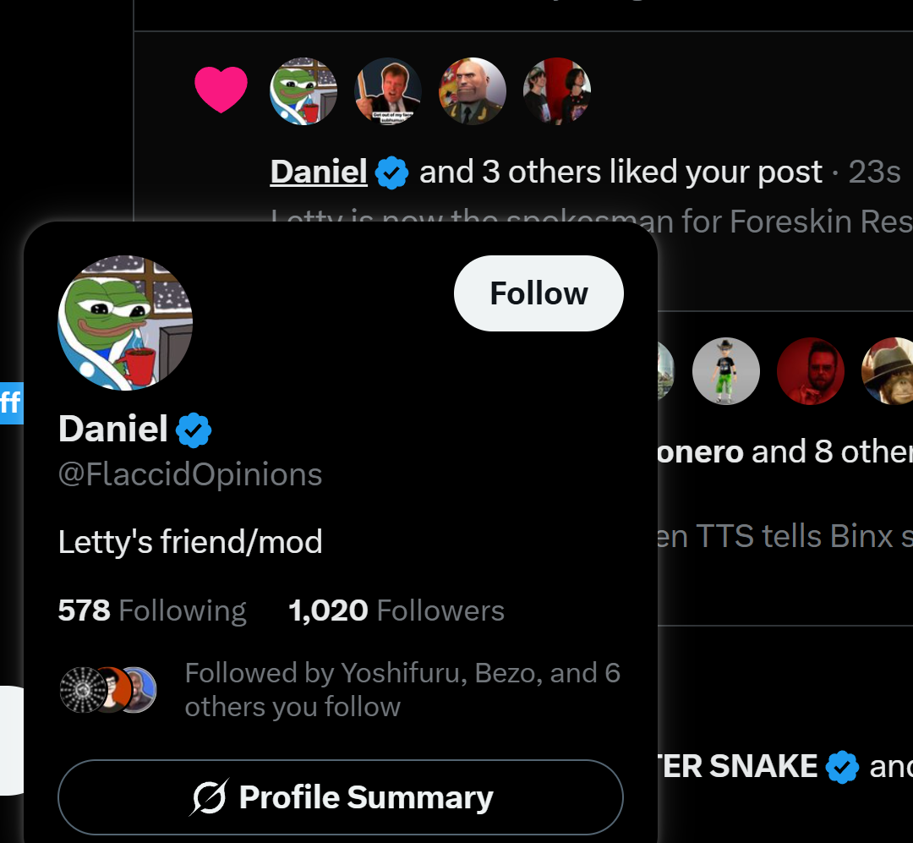Open Followed by Yoshifuru, Bezo text link
Screen dimensions: 913x843
pyautogui.click(x=402, y=690)
